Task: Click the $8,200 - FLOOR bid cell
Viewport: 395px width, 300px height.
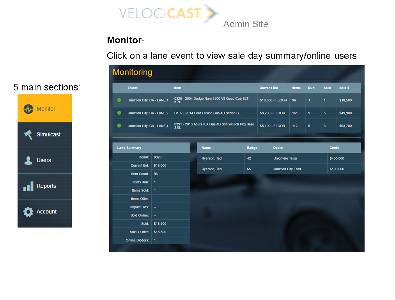Action: click(272, 113)
